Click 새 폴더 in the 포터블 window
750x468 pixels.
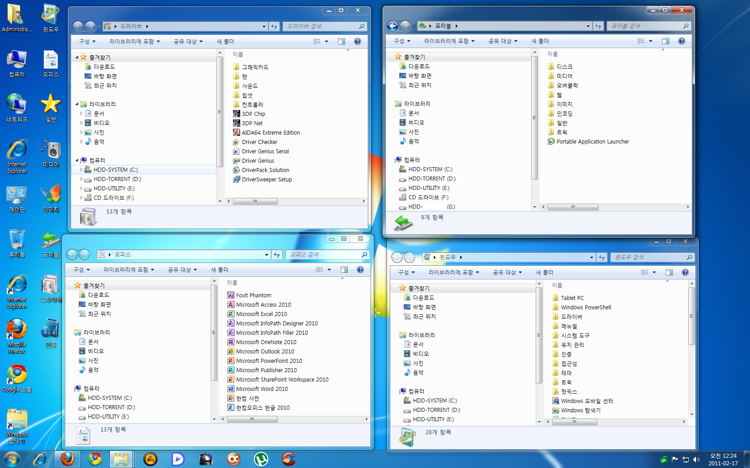click(x=540, y=41)
